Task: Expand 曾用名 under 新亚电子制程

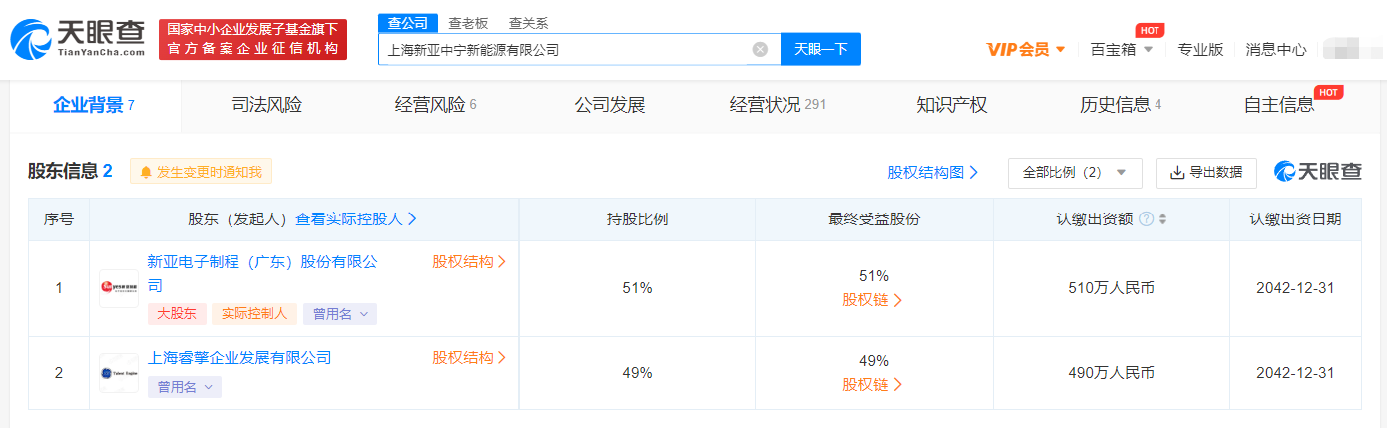Action: [x=340, y=313]
